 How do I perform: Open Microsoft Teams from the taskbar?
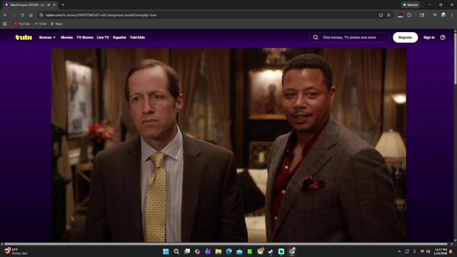208,252
